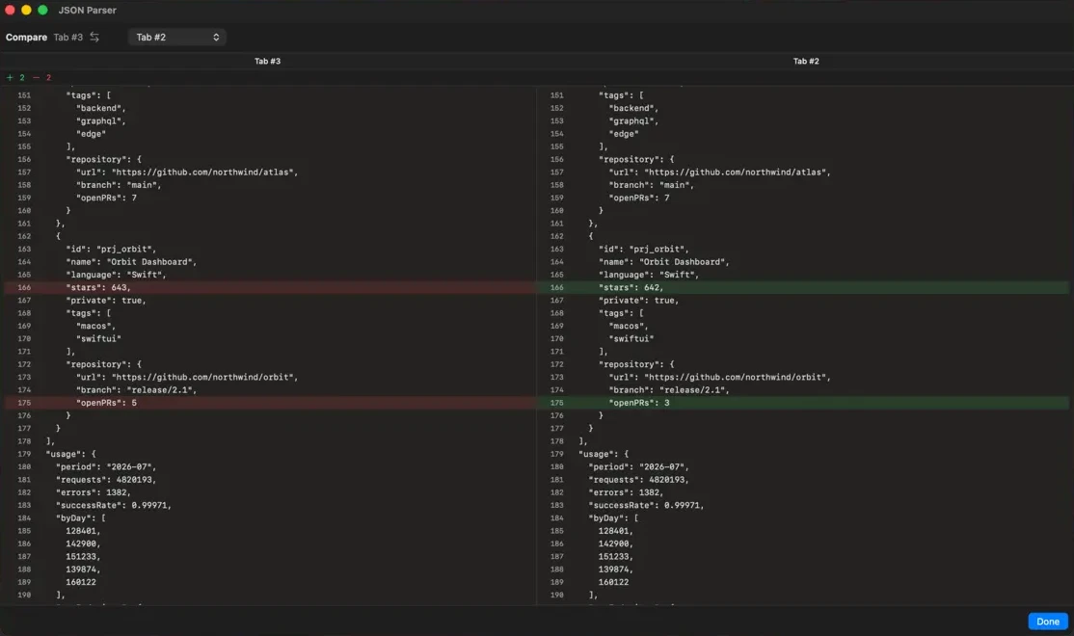
Task: Click value 128401 in left pane
Action: 83,531
